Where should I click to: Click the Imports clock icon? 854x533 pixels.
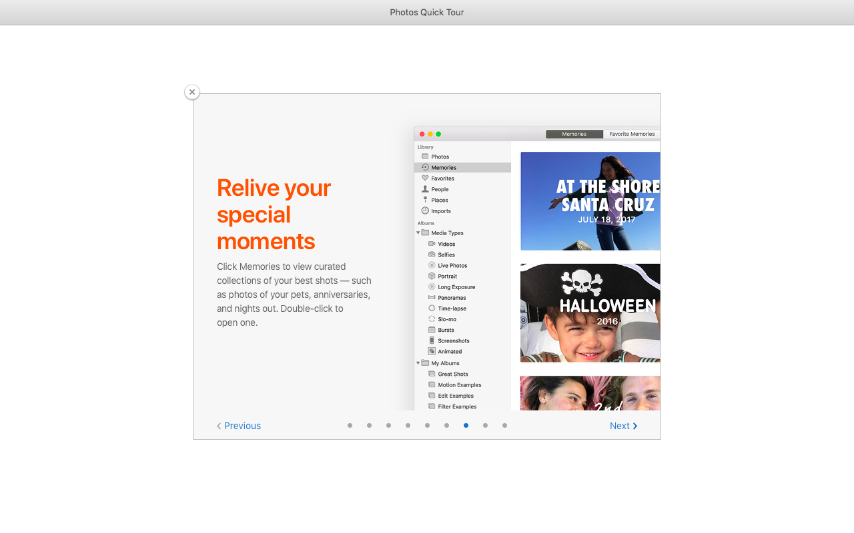pyautogui.click(x=425, y=211)
